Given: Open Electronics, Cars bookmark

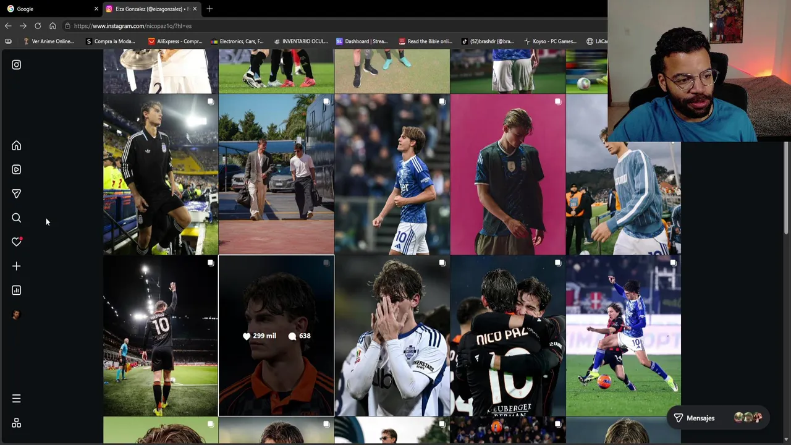Looking at the screenshot, I should coord(237,41).
